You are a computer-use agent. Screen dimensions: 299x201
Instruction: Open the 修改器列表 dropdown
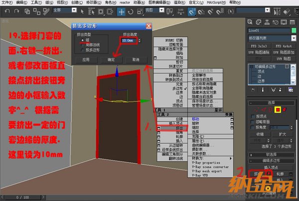[x=294, y=38]
